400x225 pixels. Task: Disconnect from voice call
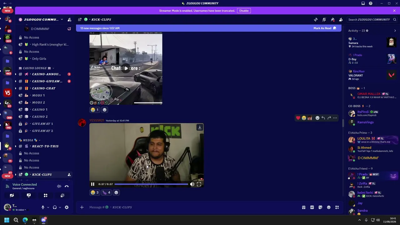pos(67,186)
